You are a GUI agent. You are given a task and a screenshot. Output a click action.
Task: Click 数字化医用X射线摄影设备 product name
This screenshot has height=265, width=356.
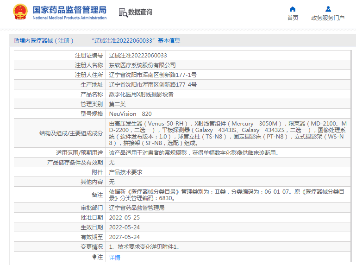click(x=141, y=95)
